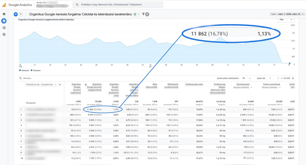Click the Ugrás ide page number field
The height and width of the screenshot is (165, 306).
tap(270, 78)
